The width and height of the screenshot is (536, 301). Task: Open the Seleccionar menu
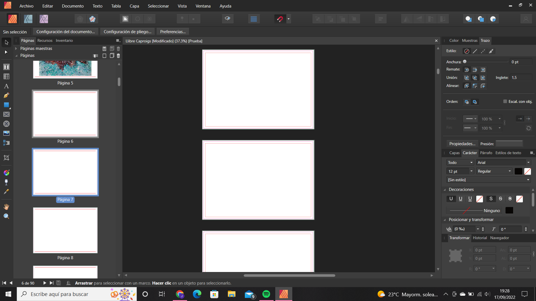tap(158, 6)
